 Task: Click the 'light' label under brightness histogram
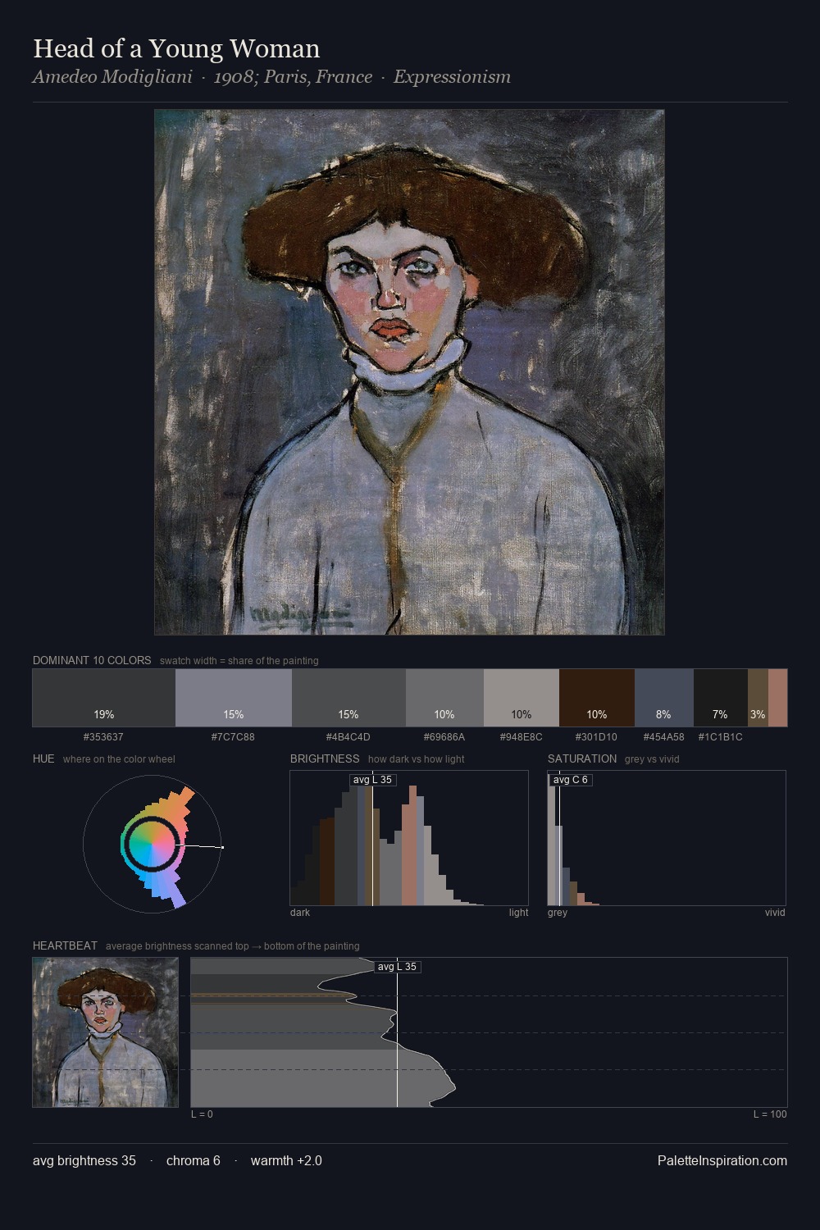(x=518, y=913)
